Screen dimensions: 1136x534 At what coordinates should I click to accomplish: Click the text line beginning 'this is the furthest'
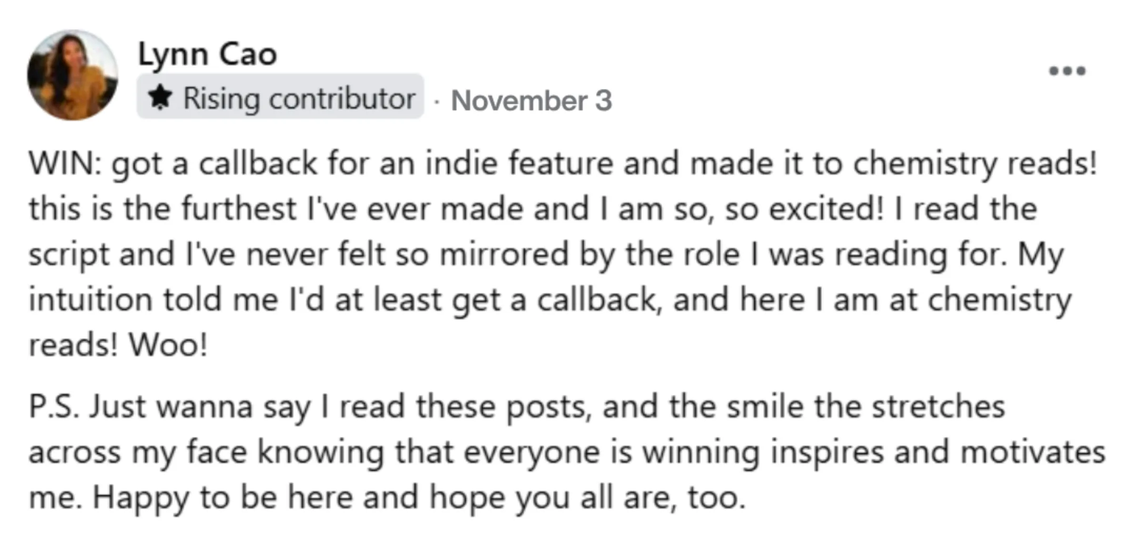[x=533, y=209]
